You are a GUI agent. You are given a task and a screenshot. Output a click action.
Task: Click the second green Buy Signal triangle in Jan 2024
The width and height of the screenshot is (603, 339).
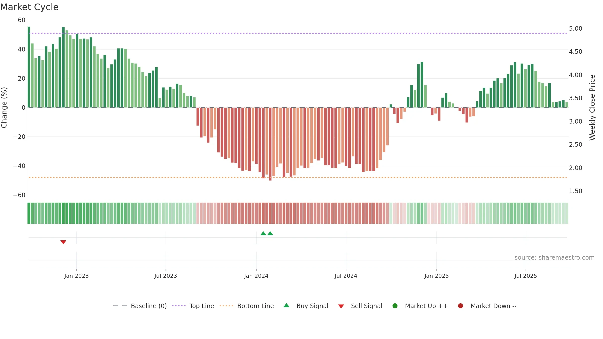point(270,233)
